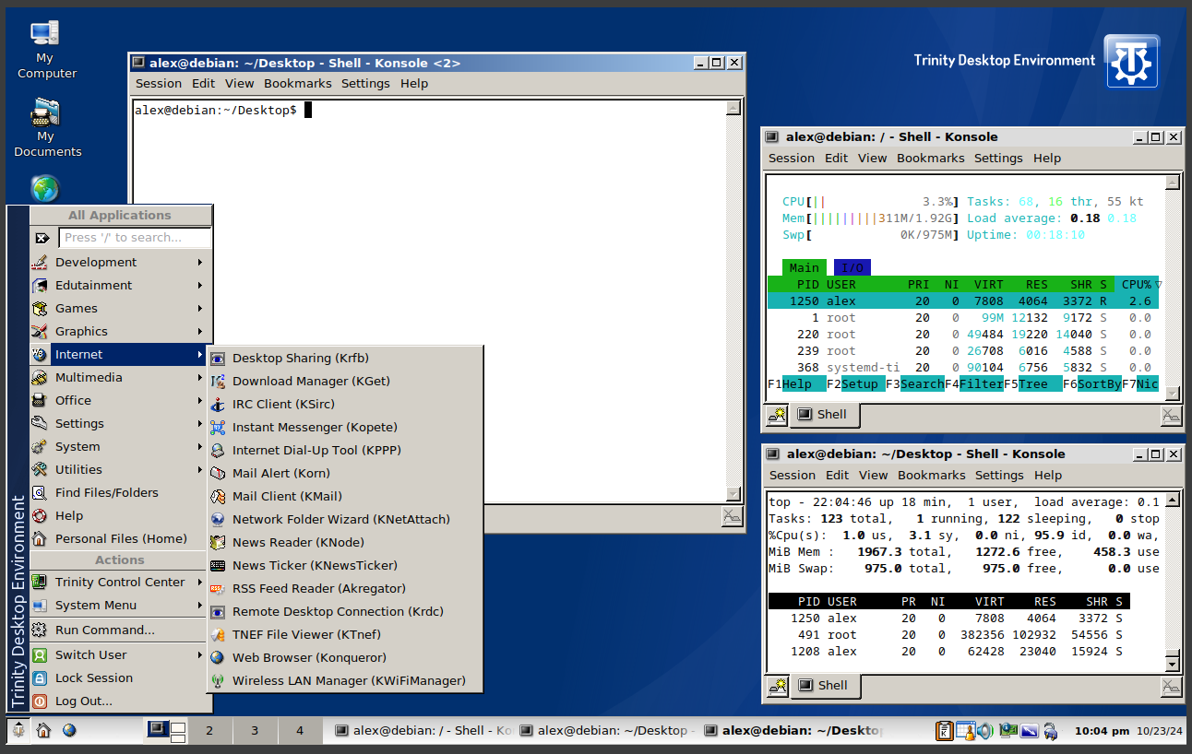The height and width of the screenshot is (754, 1192).
Task: Switch to virtual desktop 3
Action: coord(255,731)
